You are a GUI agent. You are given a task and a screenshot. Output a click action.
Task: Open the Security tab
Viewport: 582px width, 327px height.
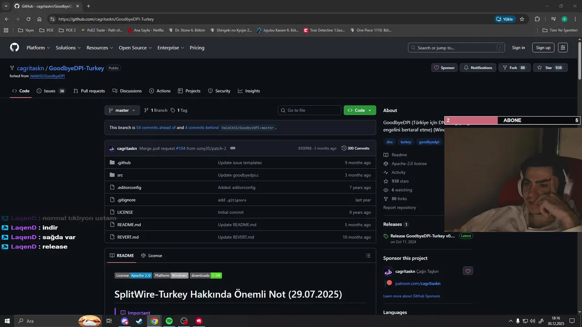click(219, 91)
